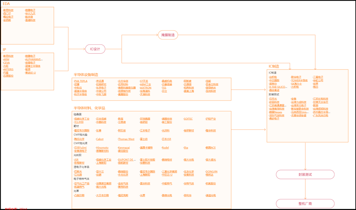
Task: Select the 韩国Nepes link
Action: tap(276, 112)
